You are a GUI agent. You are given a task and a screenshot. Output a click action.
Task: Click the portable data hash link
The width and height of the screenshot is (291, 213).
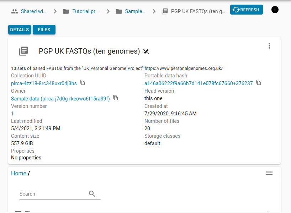(199, 83)
